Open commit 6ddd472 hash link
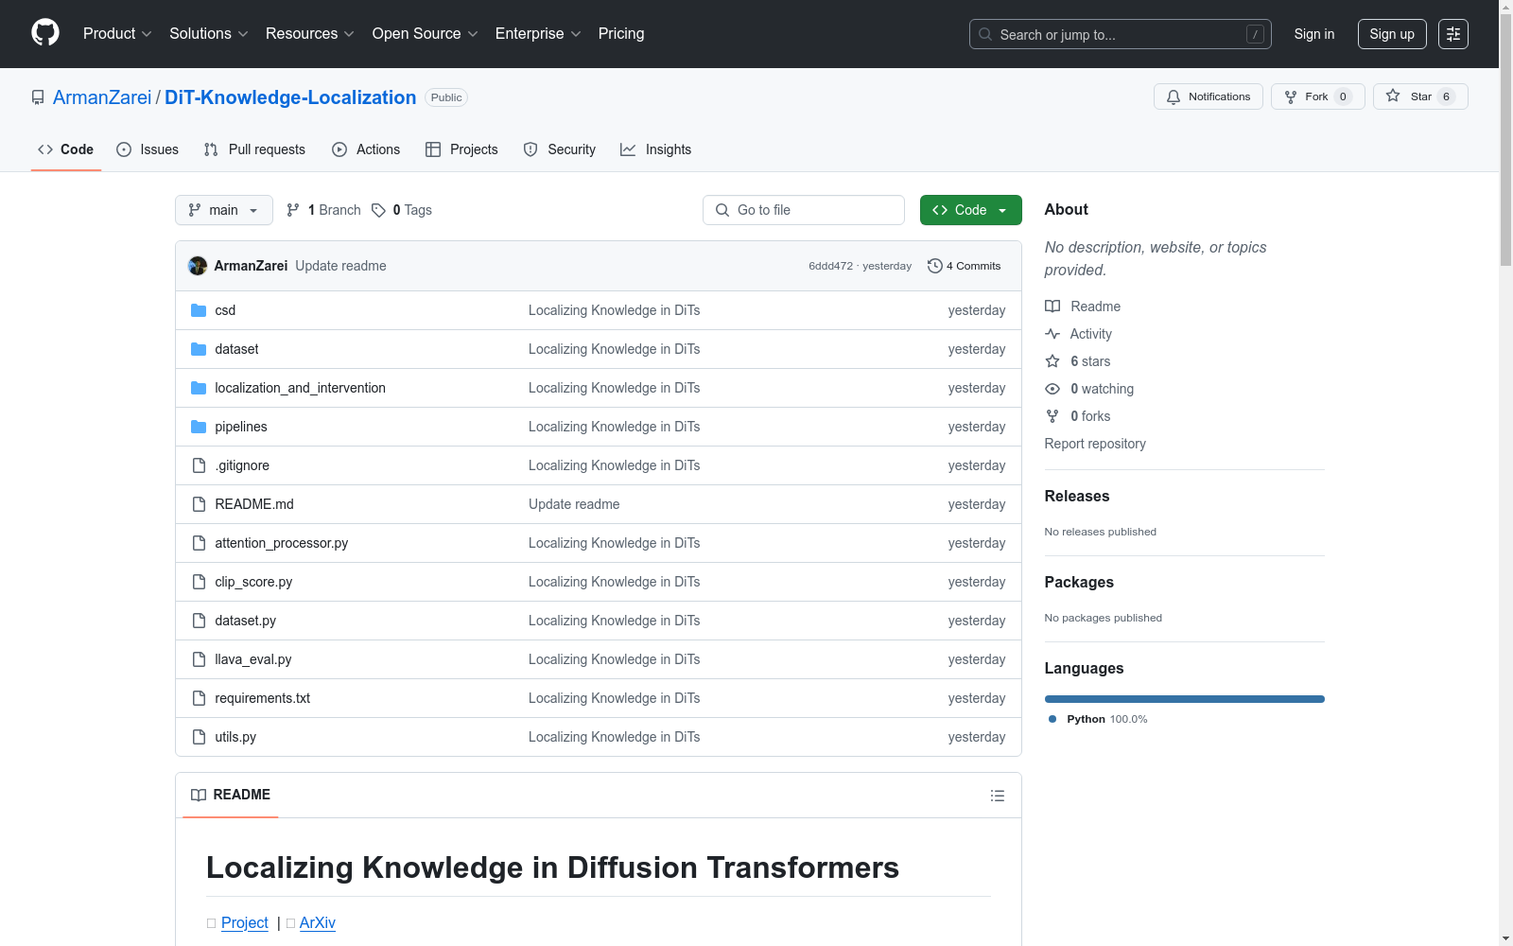The image size is (1513, 946). pos(830,266)
